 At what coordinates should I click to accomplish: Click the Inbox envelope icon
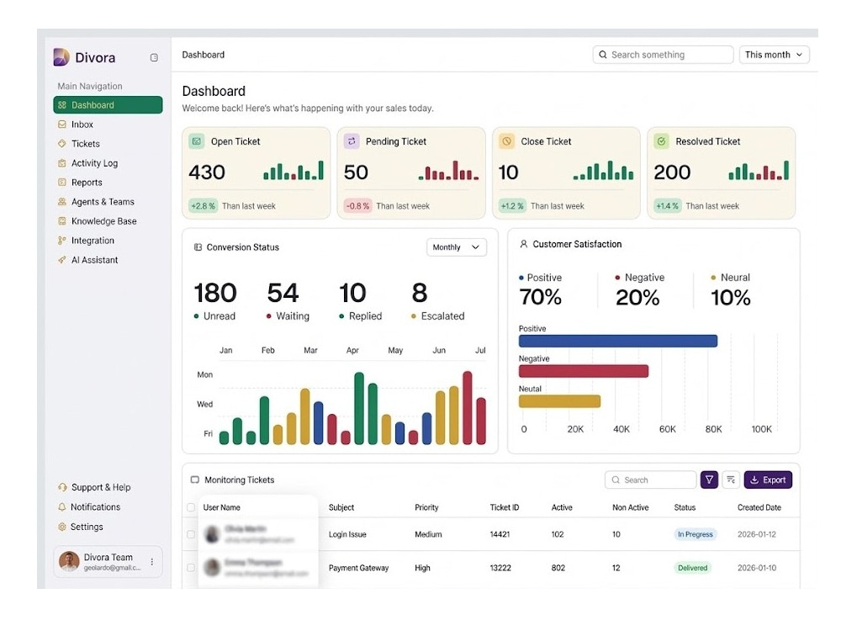[62, 125]
